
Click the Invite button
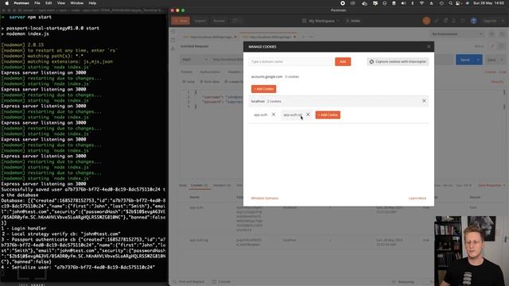(x=353, y=21)
